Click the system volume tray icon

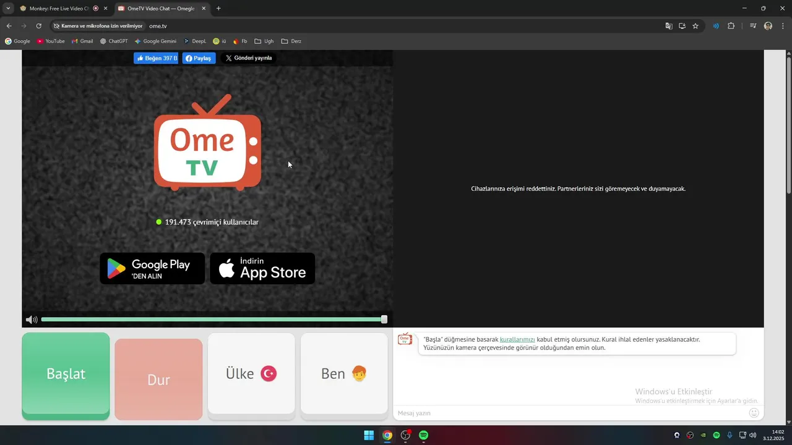point(752,435)
